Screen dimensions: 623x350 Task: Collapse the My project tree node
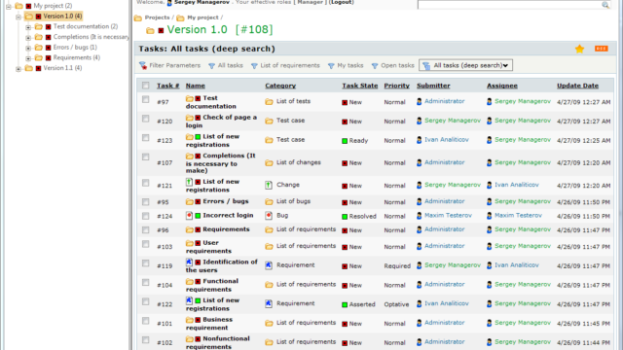pos(9,7)
